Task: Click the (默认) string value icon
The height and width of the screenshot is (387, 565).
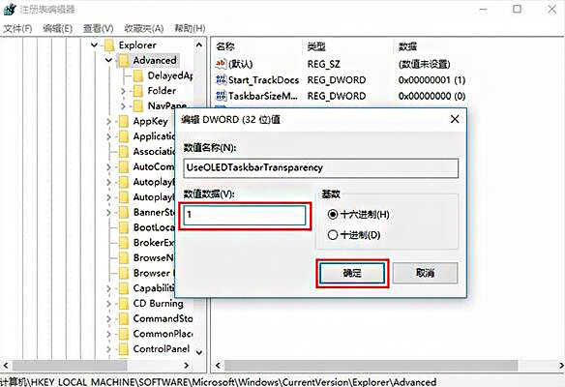Action: 221,64
